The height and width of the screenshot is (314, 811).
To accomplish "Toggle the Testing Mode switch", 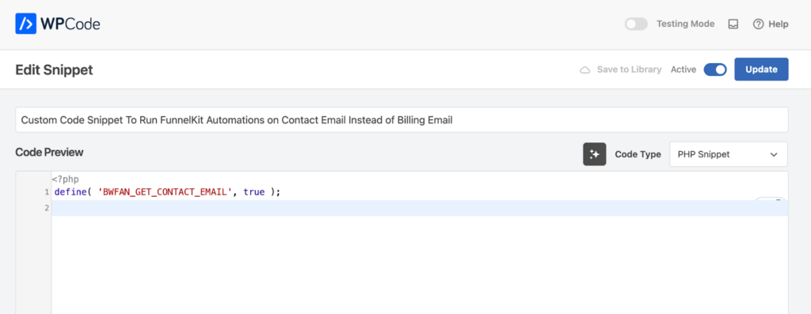I will click(x=636, y=24).
